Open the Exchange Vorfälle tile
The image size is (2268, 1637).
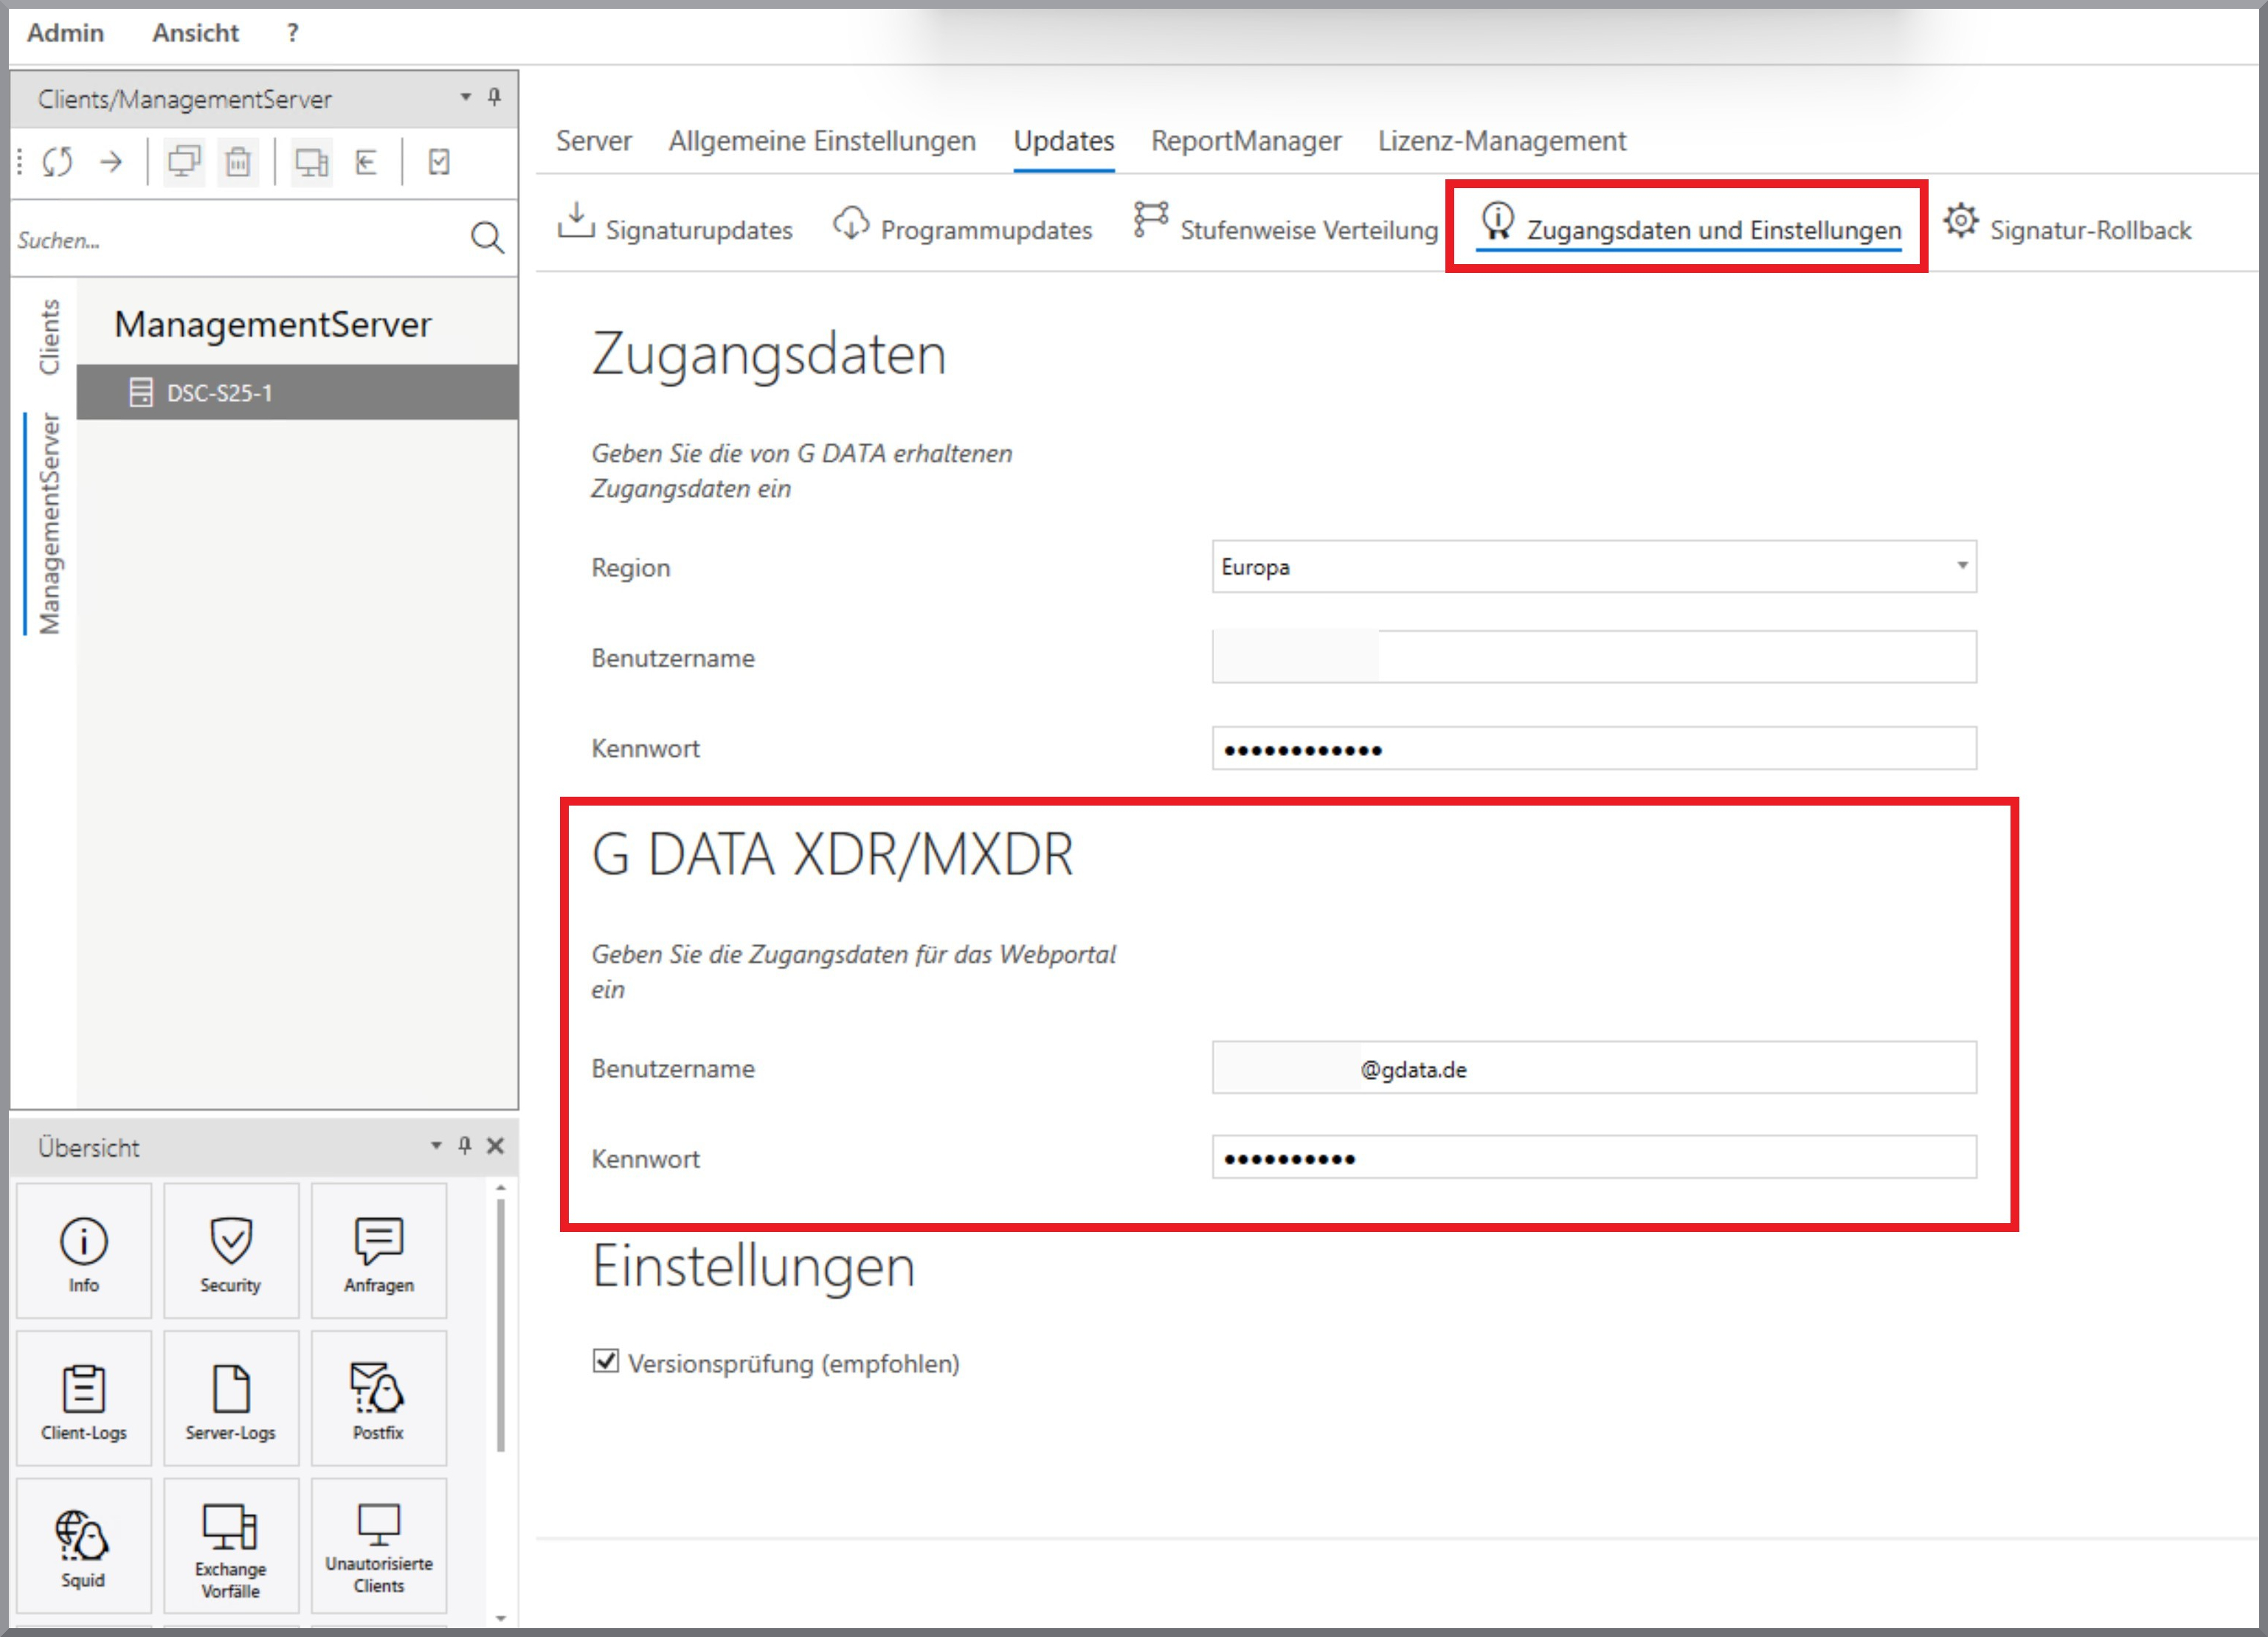point(231,1546)
